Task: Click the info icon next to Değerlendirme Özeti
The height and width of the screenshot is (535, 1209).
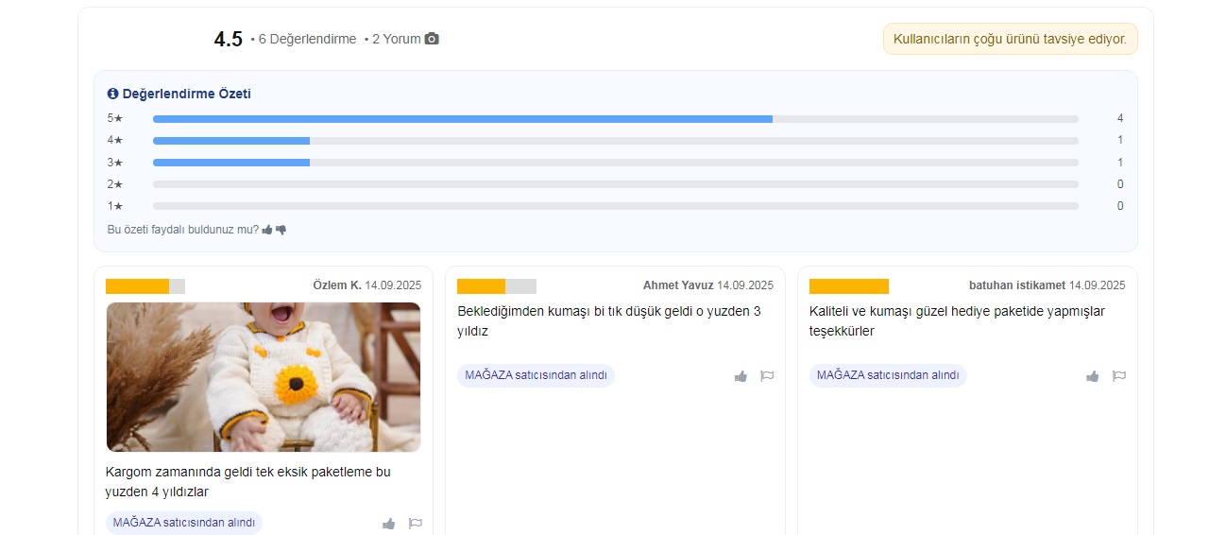Action: (x=113, y=94)
